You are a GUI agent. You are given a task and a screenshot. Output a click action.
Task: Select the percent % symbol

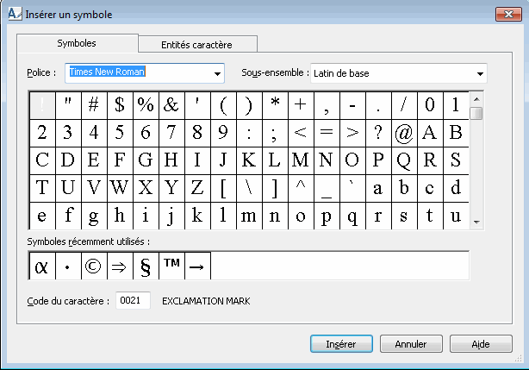146,105
